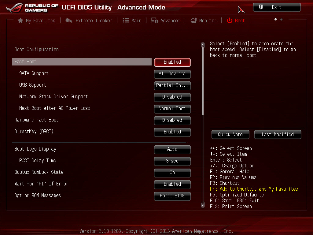Toggle DirectKey (DRCT) Enabled value
Image resolution: width=313 pixels, height=235 pixels.
click(172, 132)
